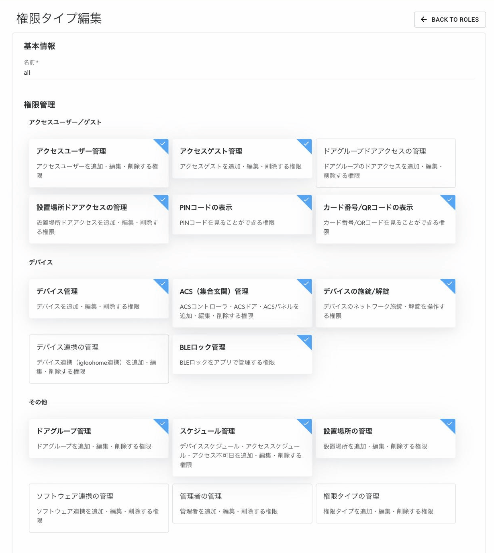Enable the 管理者の管理 permission card
This screenshot has width=494, height=553.
click(242, 504)
